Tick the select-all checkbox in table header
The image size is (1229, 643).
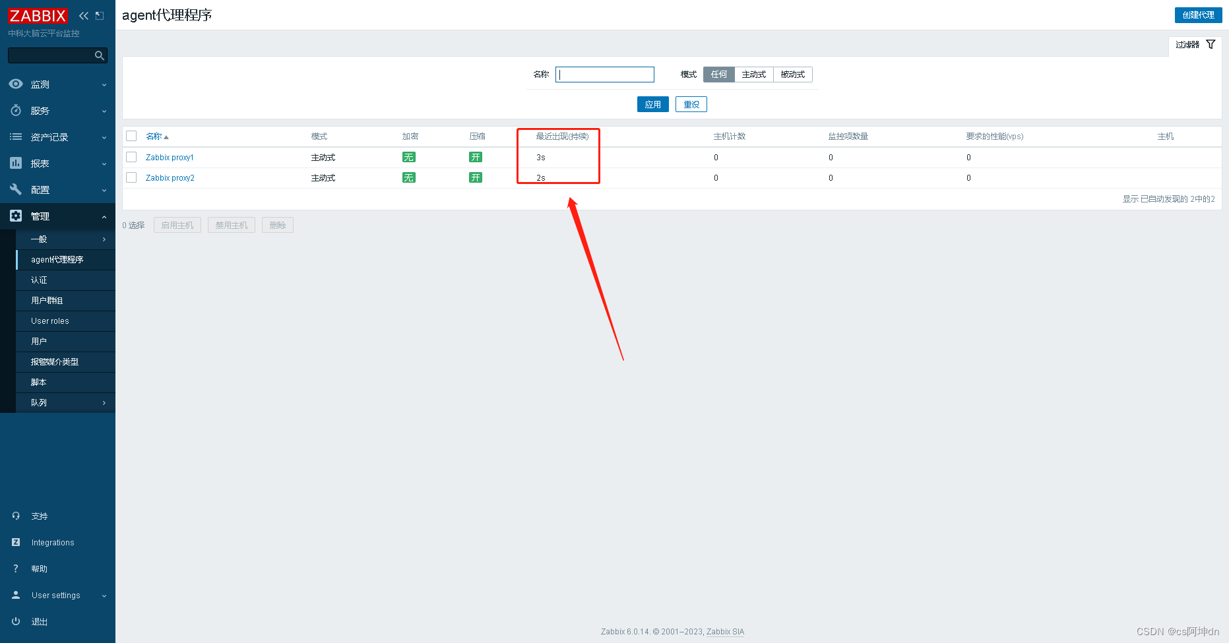click(x=131, y=136)
